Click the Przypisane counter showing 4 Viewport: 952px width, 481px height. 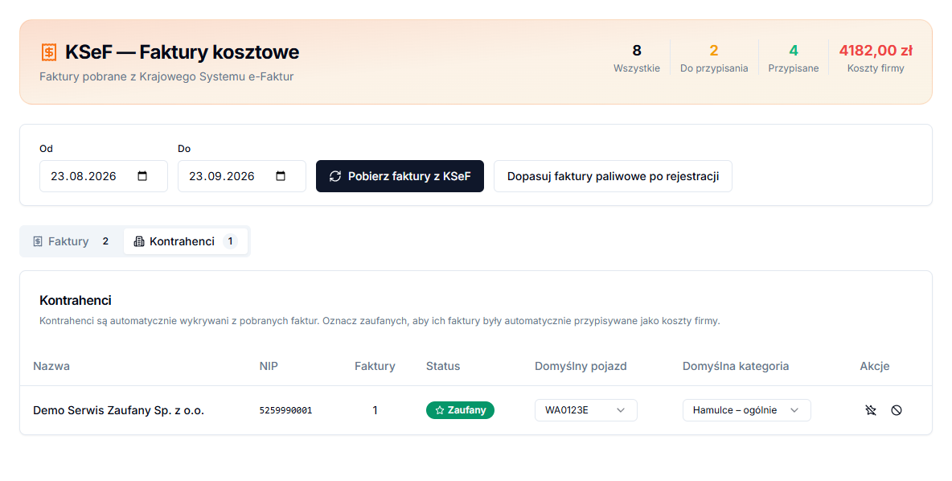pyautogui.click(x=794, y=58)
